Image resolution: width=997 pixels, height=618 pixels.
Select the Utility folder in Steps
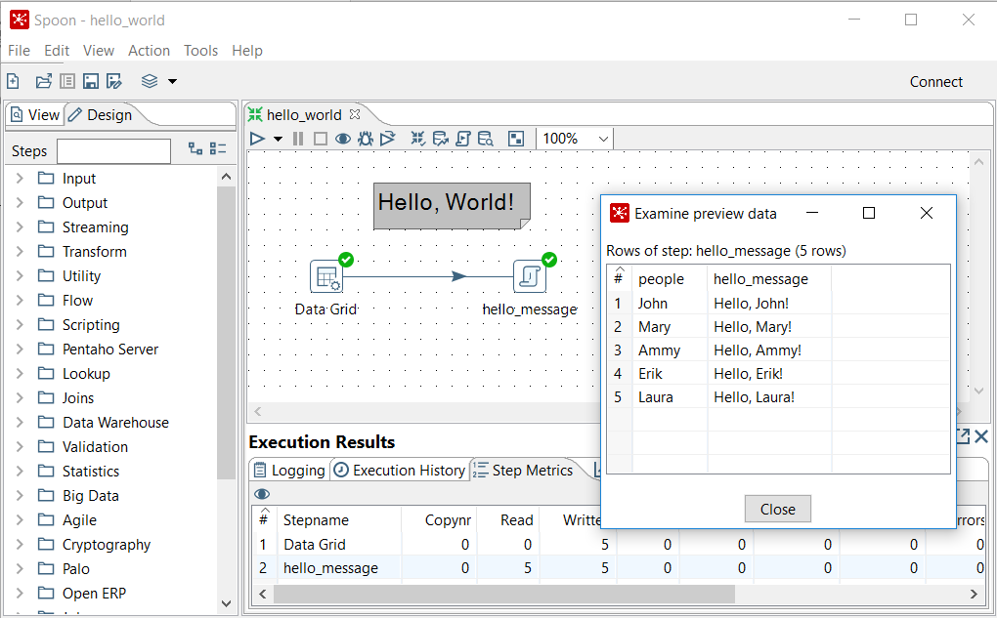pos(81,276)
